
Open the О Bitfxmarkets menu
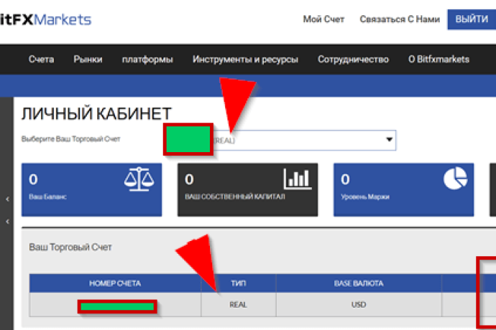(x=438, y=60)
